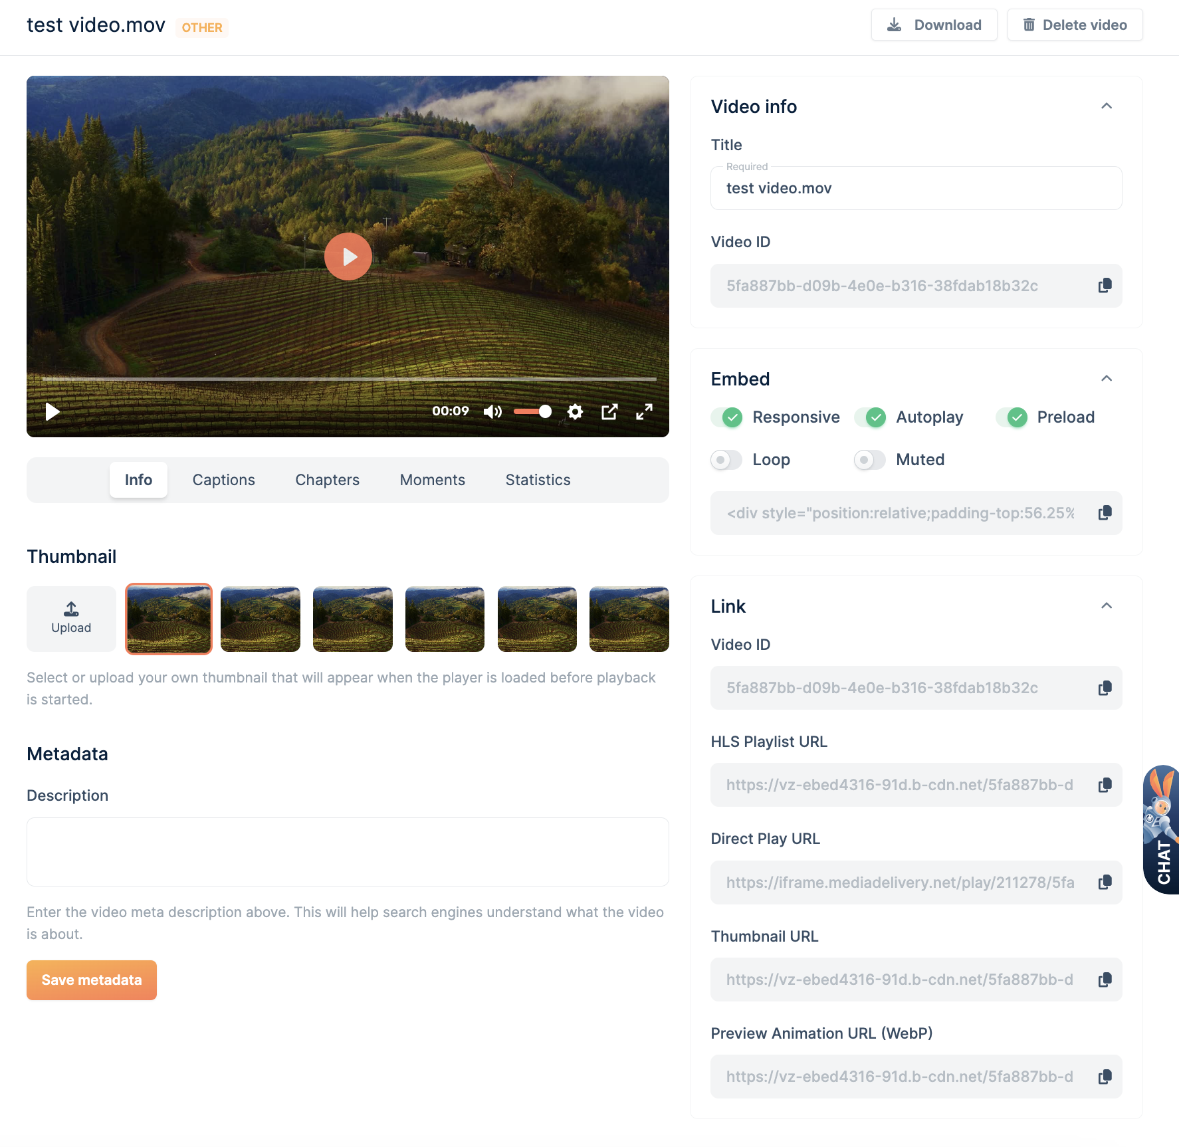This screenshot has width=1179, height=1147.
Task: Disable the Autoplay embed switch
Action: 871,417
